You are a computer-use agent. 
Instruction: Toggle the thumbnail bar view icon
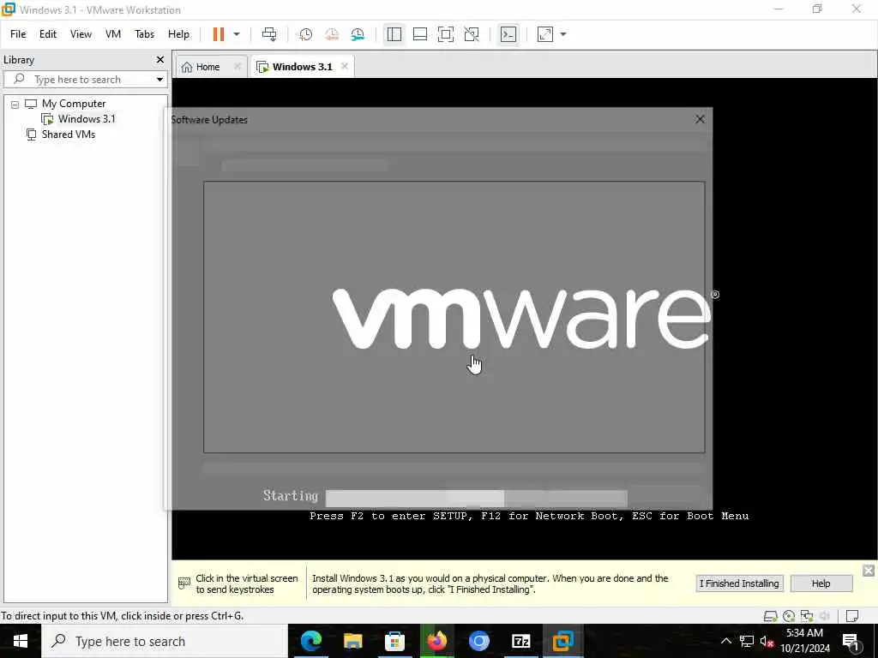pyautogui.click(x=420, y=34)
